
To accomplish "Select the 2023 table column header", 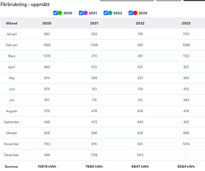I will click(x=186, y=23).
